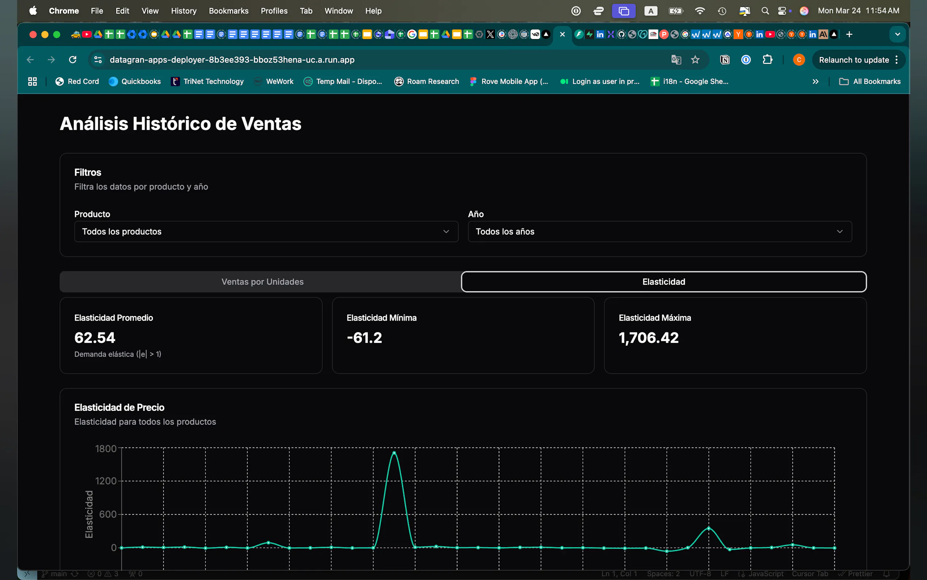Expand the tab search chevron
Image resolution: width=927 pixels, height=580 pixels.
coord(897,35)
